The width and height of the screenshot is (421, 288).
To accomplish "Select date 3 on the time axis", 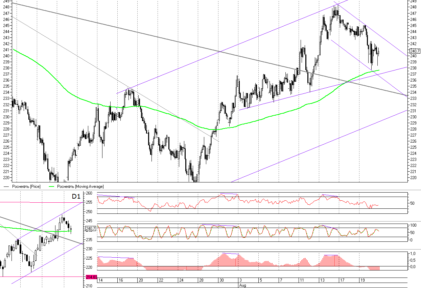I will 241,280.
